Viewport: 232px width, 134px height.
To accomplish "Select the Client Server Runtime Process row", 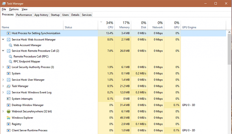I will tap(113, 131).
